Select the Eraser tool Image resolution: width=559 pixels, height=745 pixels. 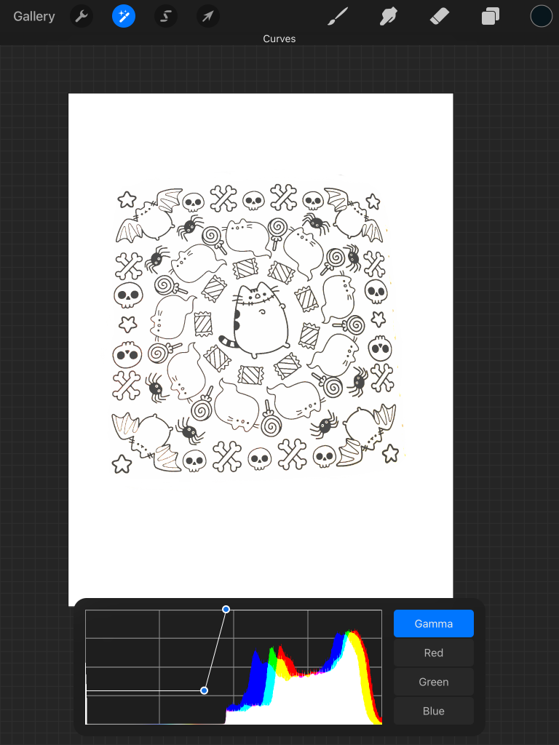click(x=439, y=16)
